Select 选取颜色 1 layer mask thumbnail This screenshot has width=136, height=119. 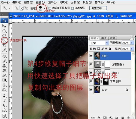107,64
